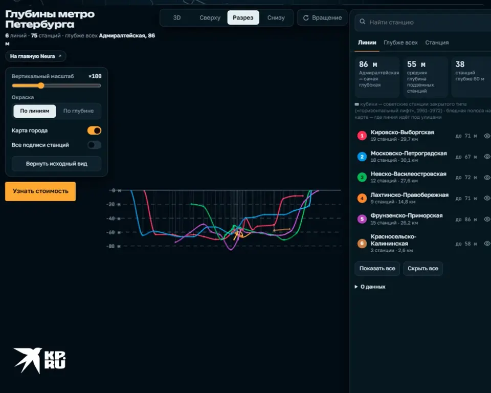
Task: Switch to the Глубже всех tab
Action: [400, 42]
